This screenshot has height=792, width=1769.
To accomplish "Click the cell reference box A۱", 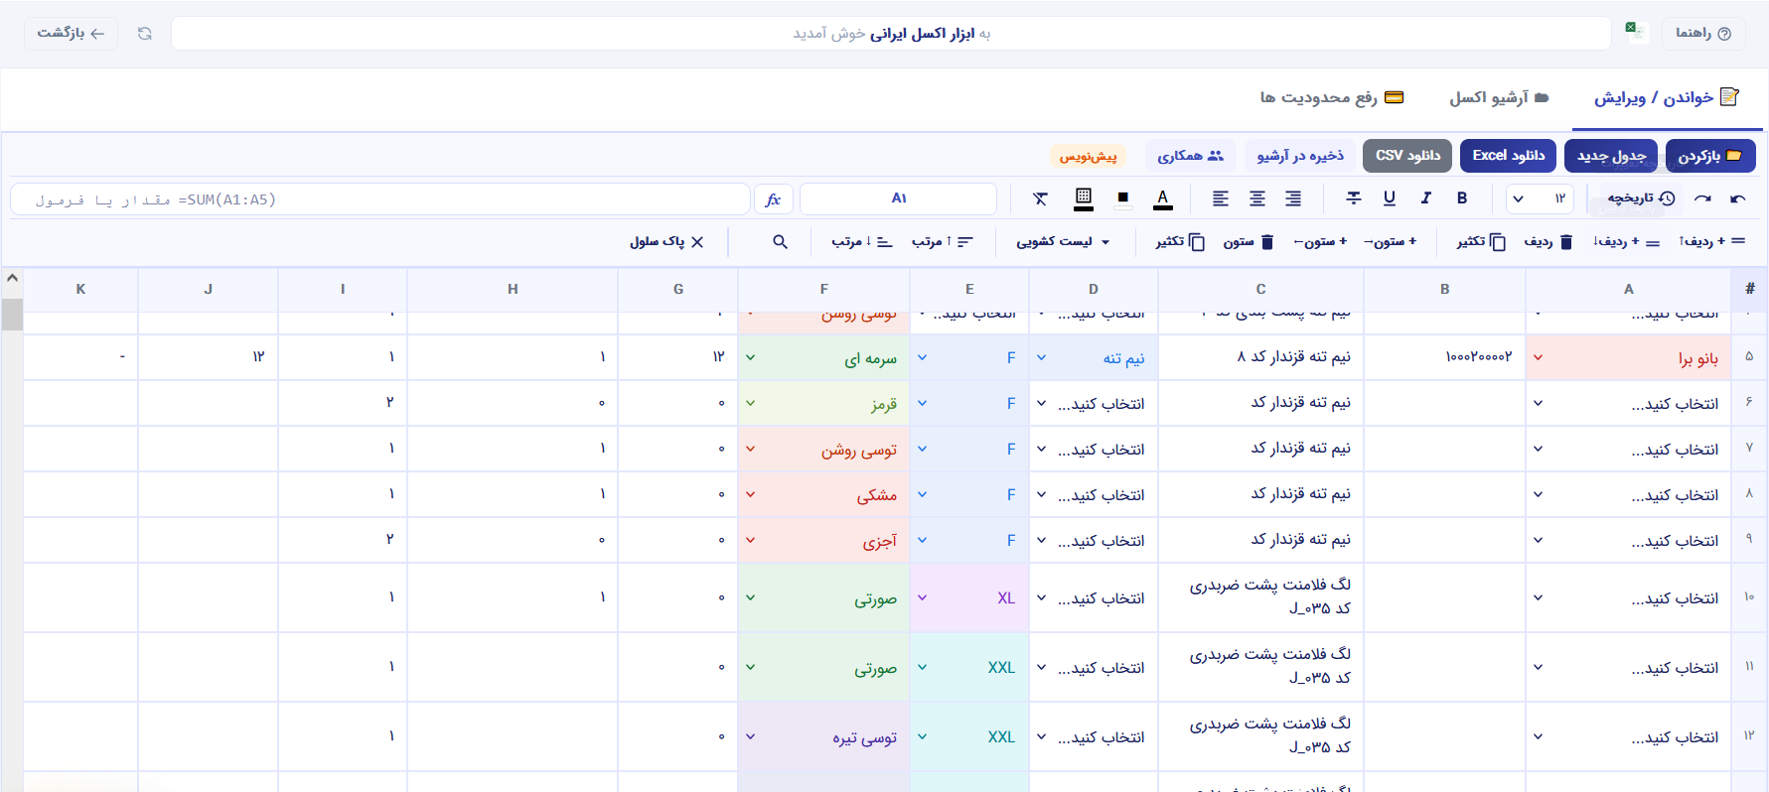I will 898,198.
